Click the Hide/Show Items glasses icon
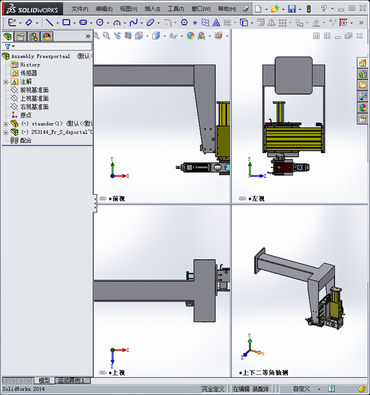 (x=173, y=36)
